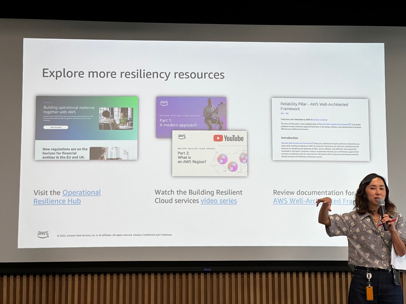Click the Talk to an expert button
This screenshot has height=304, width=406.
[56, 127]
